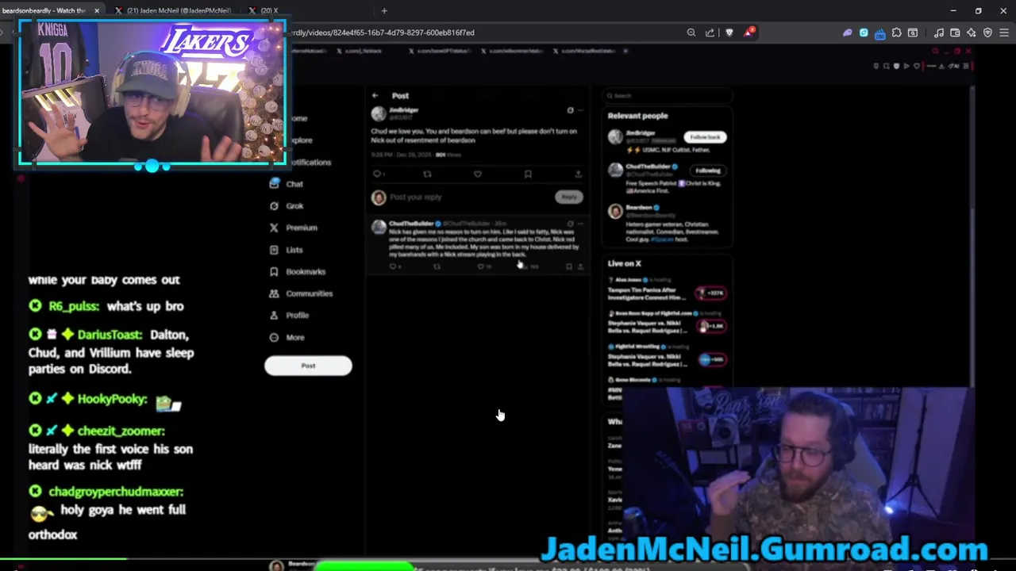Viewport: 1016px width, 571px height.
Task: Switch to the '(20) X' browser tab
Action: pyautogui.click(x=268, y=10)
